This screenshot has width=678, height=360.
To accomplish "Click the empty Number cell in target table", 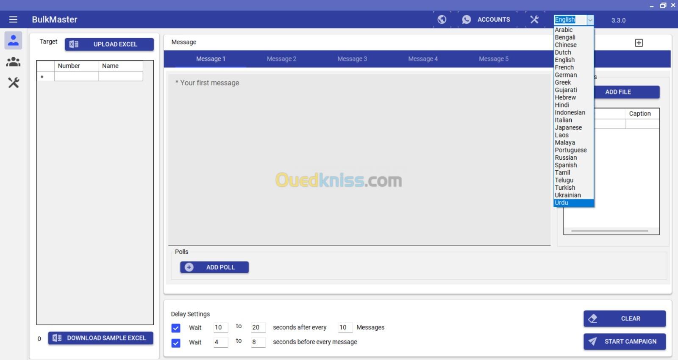I will pos(76,76).
